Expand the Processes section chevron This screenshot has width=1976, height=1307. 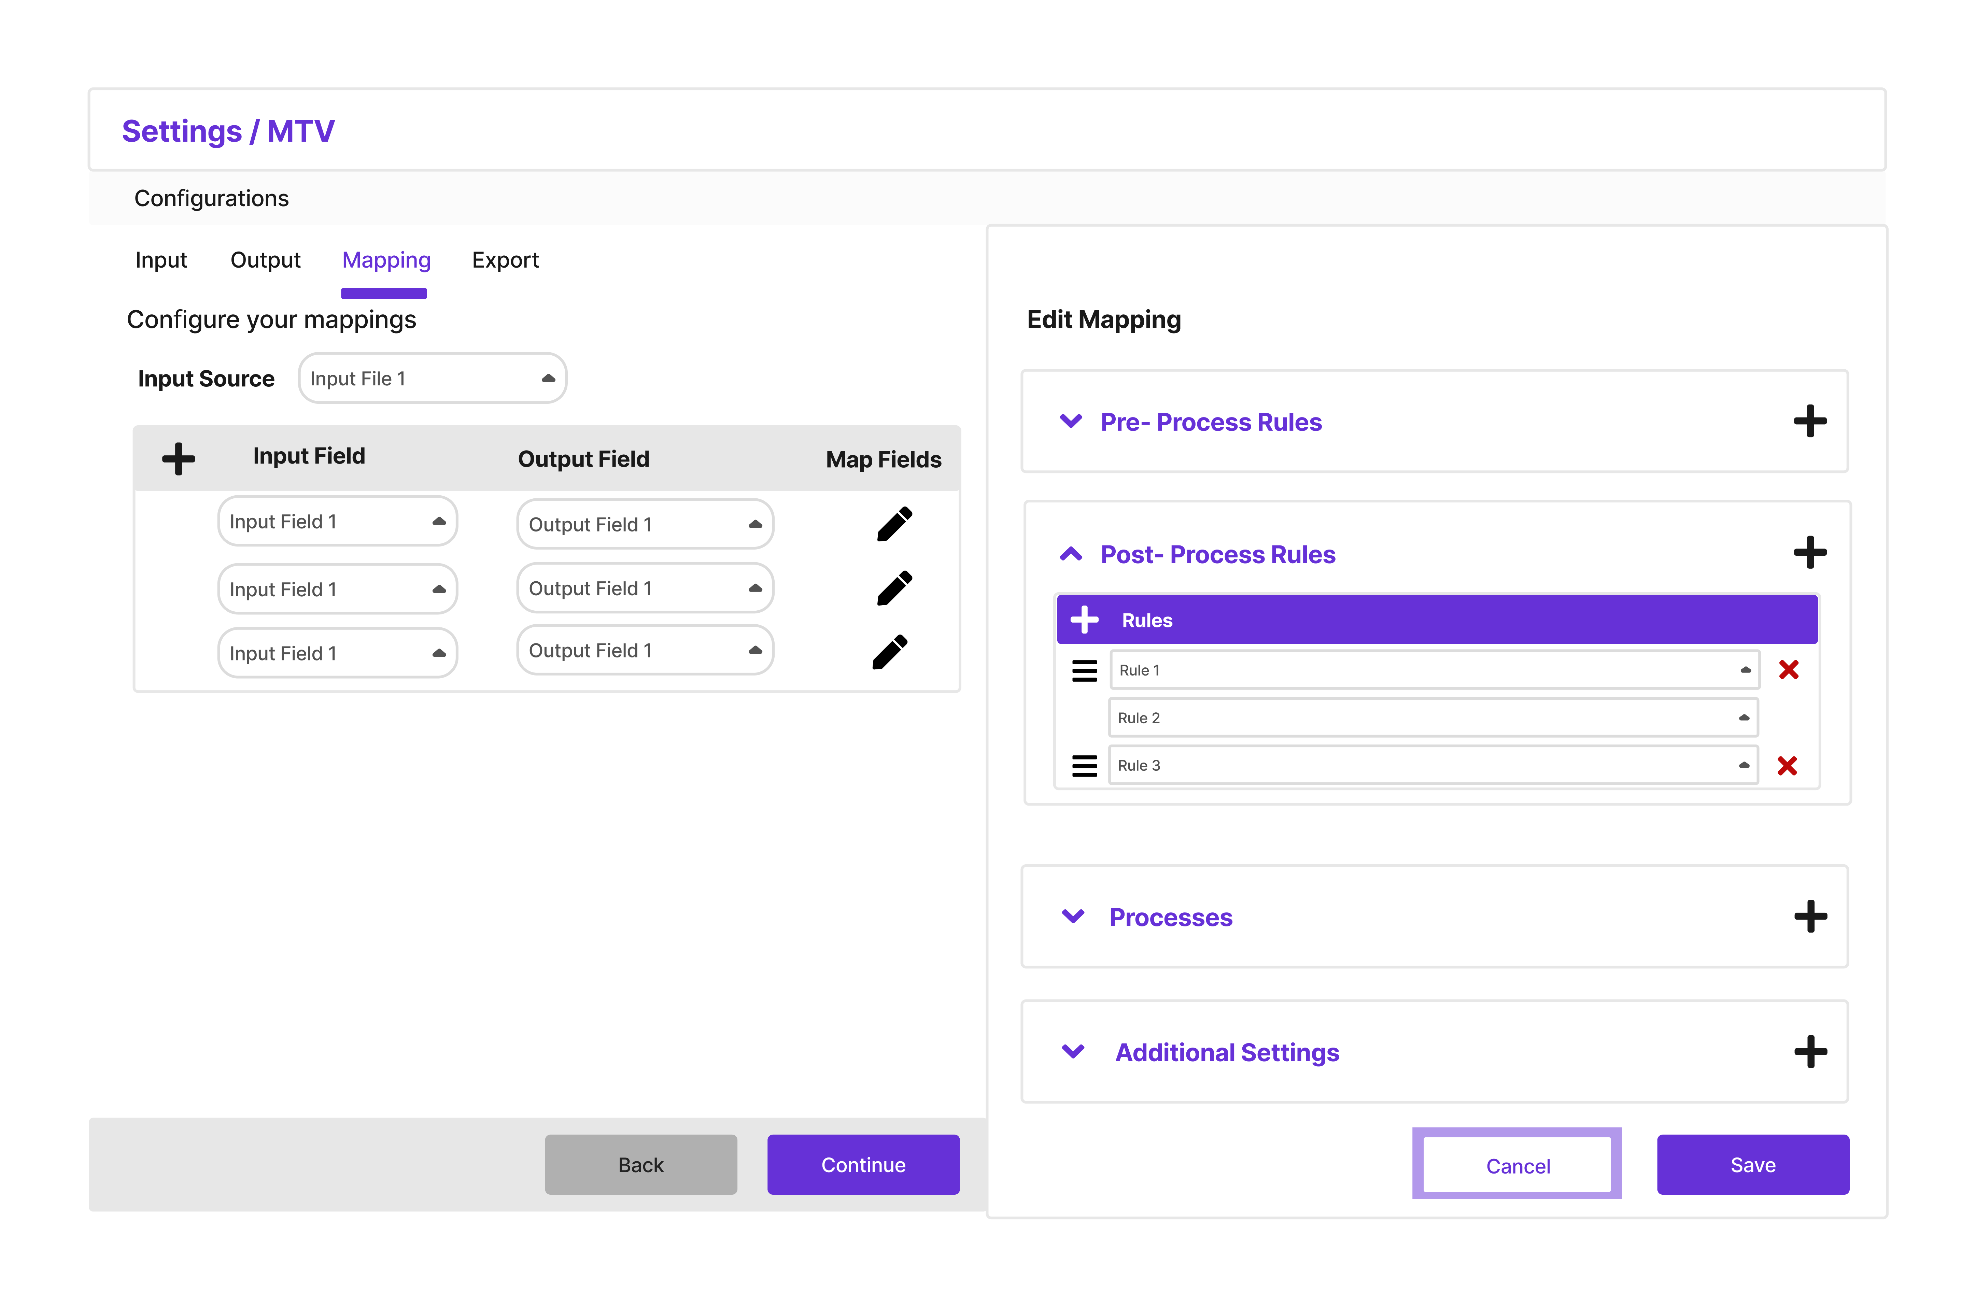click(x=1073, y=916)
